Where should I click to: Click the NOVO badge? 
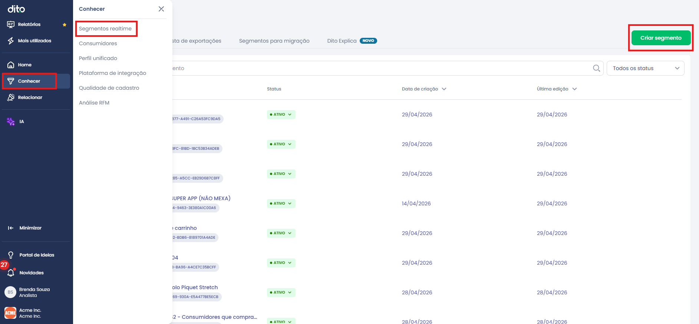click(368, 41)
